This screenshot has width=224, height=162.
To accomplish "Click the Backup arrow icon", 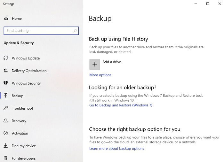I will (x=6, y=96).
